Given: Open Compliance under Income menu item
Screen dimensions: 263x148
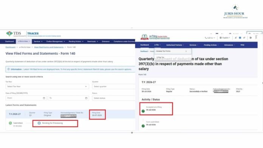Looking at the screenshot, I should point(124,42).
